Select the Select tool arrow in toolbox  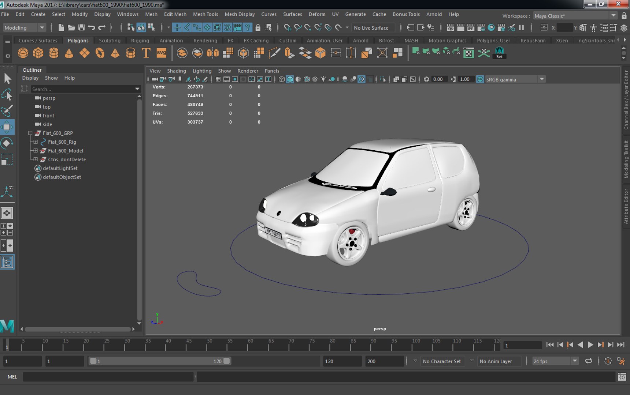(7, 79)
